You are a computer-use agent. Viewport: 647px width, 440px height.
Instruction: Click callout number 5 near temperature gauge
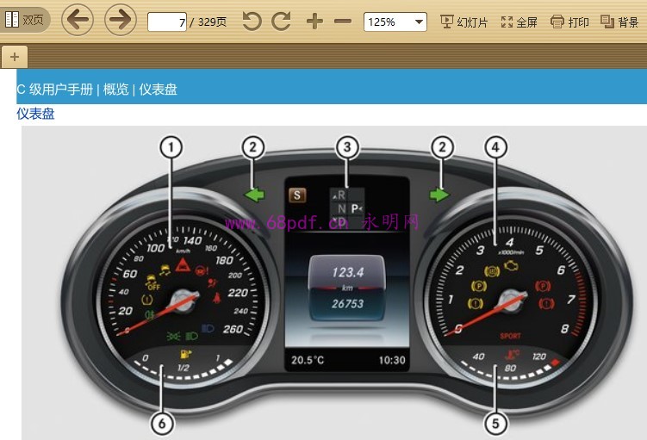(x=495, y=423)
